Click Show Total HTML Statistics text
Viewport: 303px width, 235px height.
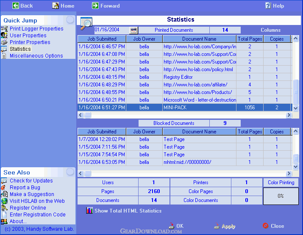point(128,211)
